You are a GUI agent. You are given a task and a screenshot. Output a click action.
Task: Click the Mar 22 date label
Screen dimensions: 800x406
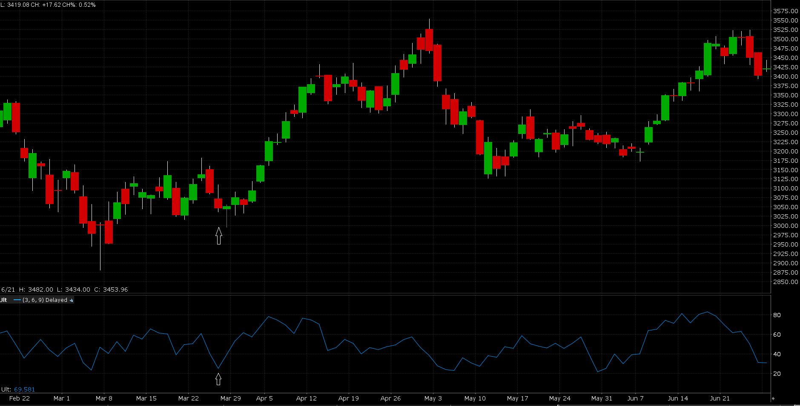coord(189,398)
